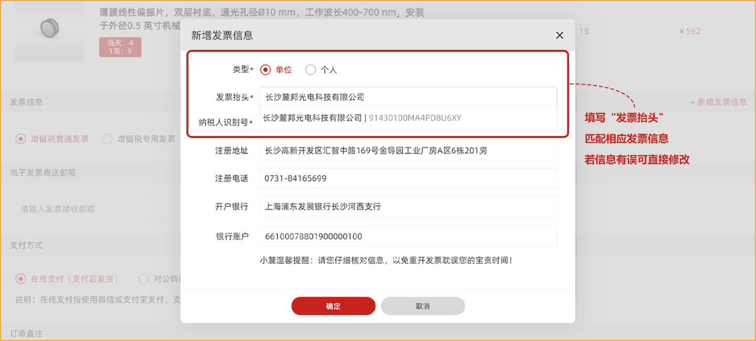This screenshot has width=756, height=341.
Task: Select 增值税专用发票 radio in the background page
Action: [x=107, y=139]
